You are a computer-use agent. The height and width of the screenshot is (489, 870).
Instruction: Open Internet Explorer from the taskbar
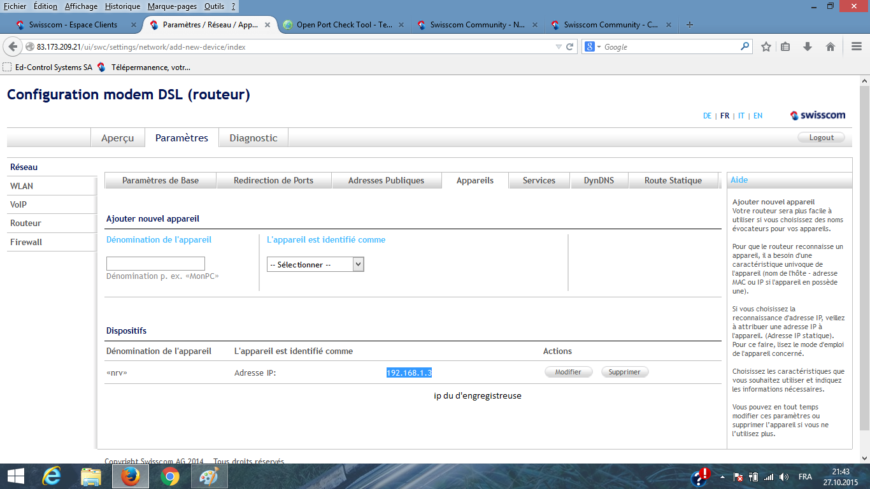52,476
